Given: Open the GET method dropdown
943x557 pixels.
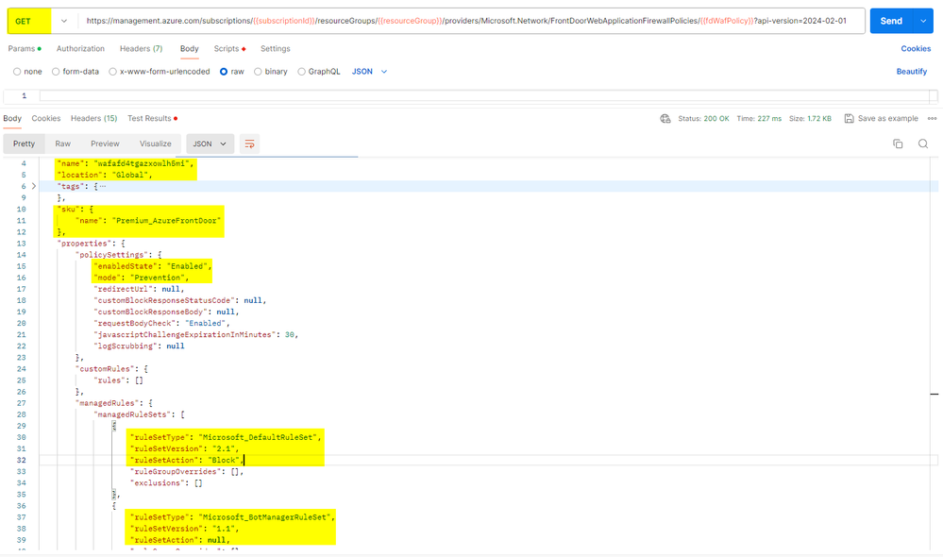Looking at the screenshot, I should coord(64,21).
